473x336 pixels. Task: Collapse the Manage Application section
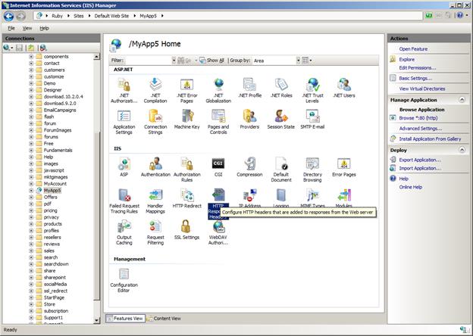pyautogui.click(x=462, y=100)
